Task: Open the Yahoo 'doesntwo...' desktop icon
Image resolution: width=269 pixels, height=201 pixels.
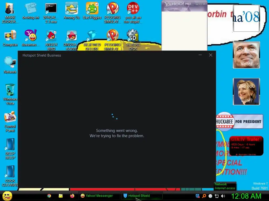Action: pos(30,38)
